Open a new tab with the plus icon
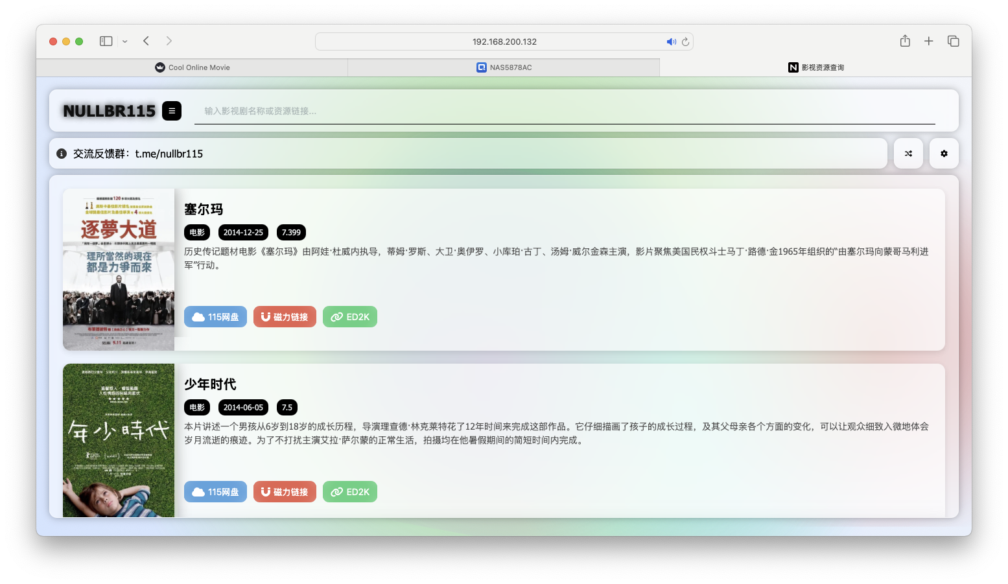 click(x=929, y=40)
